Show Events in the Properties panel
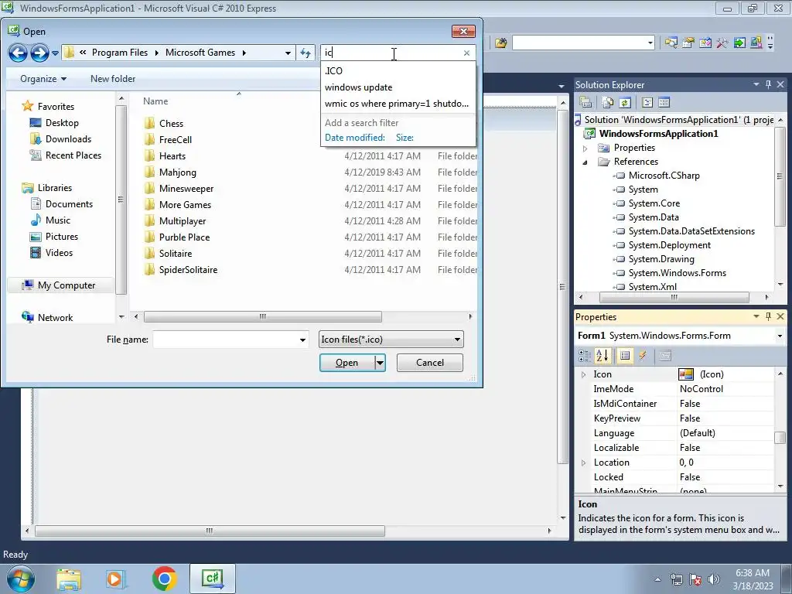 coord(643,356)
